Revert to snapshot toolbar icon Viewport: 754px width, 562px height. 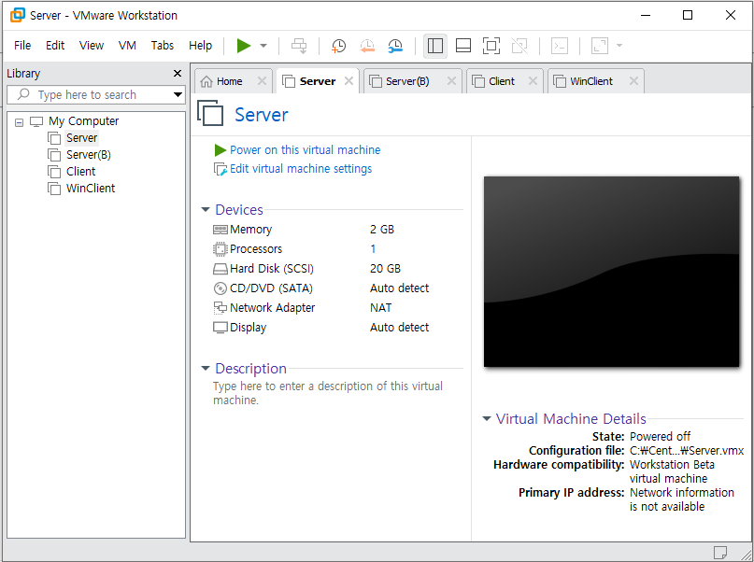[x=367, y=46]
